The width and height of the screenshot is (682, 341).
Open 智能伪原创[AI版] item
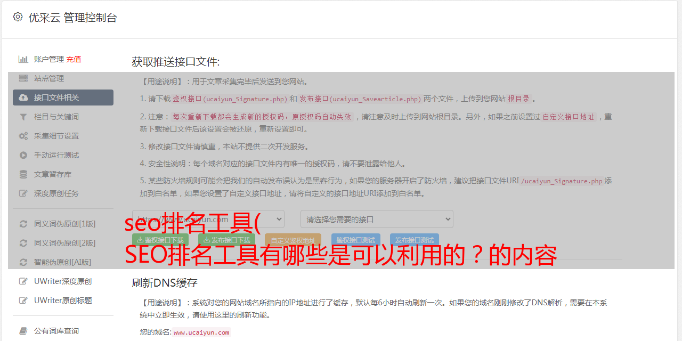pyautogui.click(x=63, y=262)
